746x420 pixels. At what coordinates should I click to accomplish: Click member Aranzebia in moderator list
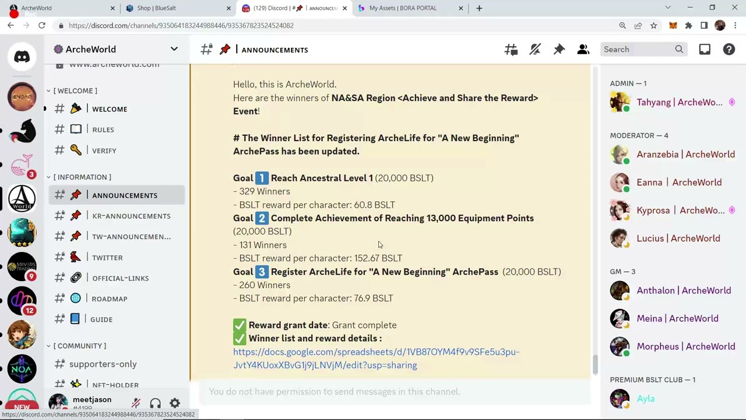click(x=673, y=154)
